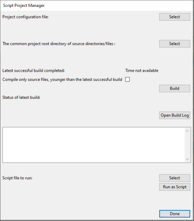Click the Status of latest build label
Image resolution: width=194 pixels, height=221 pixels.
21,98
